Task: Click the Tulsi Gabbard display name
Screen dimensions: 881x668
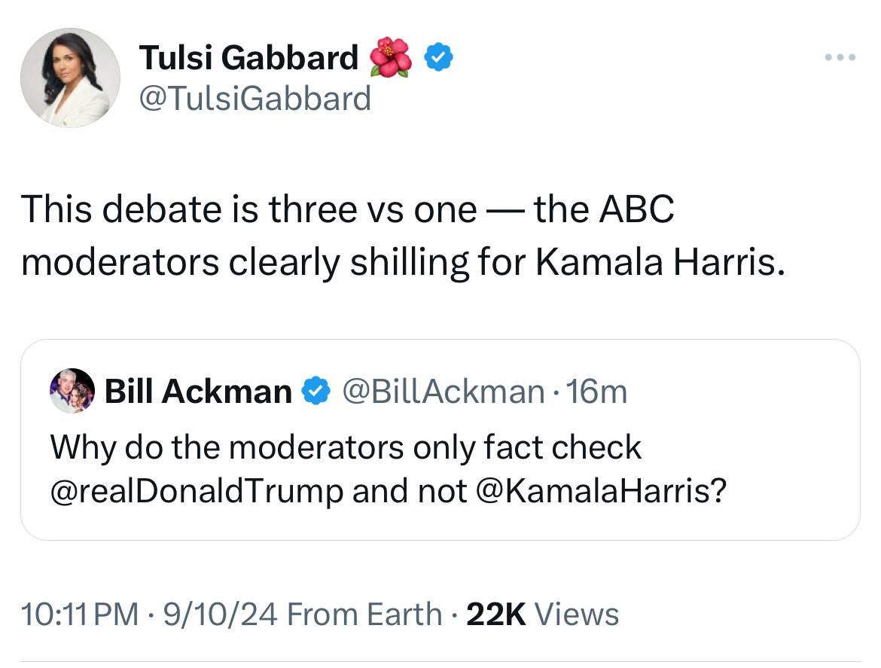Action: click(x=248, y=58)
